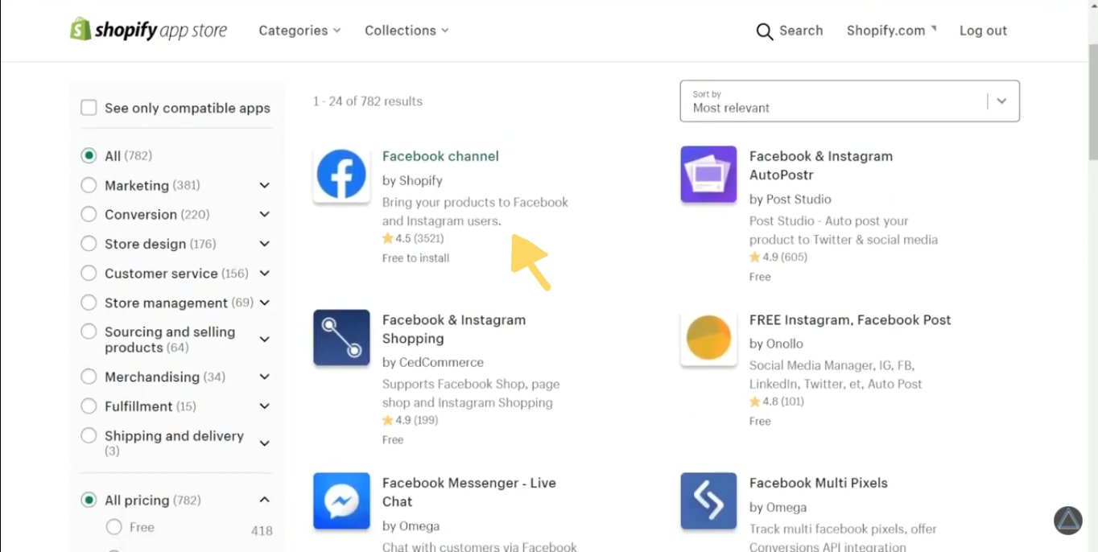This screenshot has height=552, width=1098.
Task: Select the Merchandising radio button
Action: (89, 377)
